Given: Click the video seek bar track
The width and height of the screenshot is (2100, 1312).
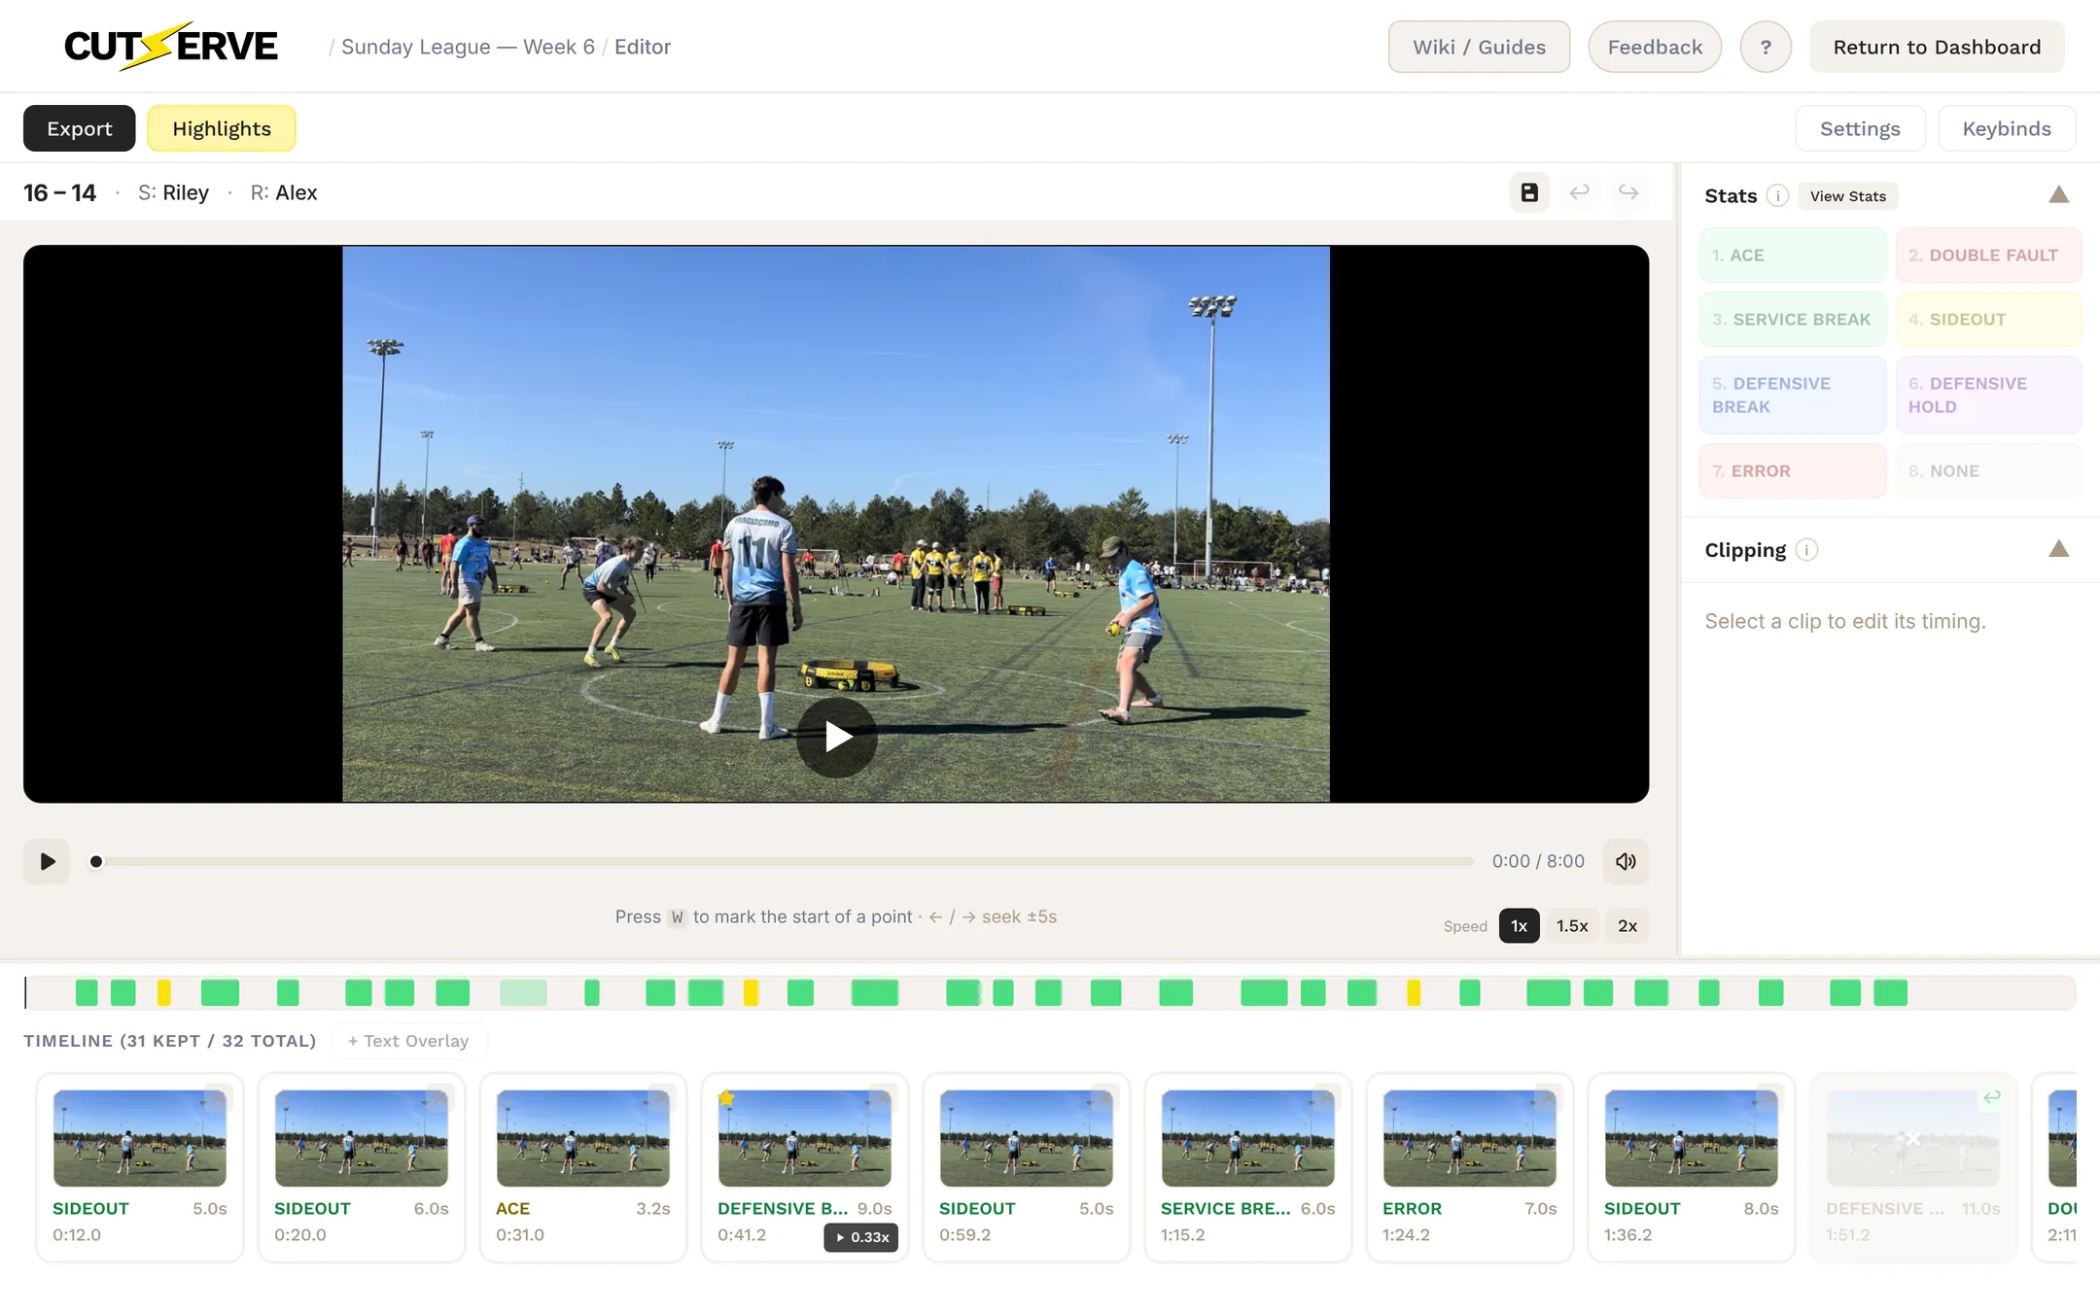Looking at the screenshot, I should point(784,861).
